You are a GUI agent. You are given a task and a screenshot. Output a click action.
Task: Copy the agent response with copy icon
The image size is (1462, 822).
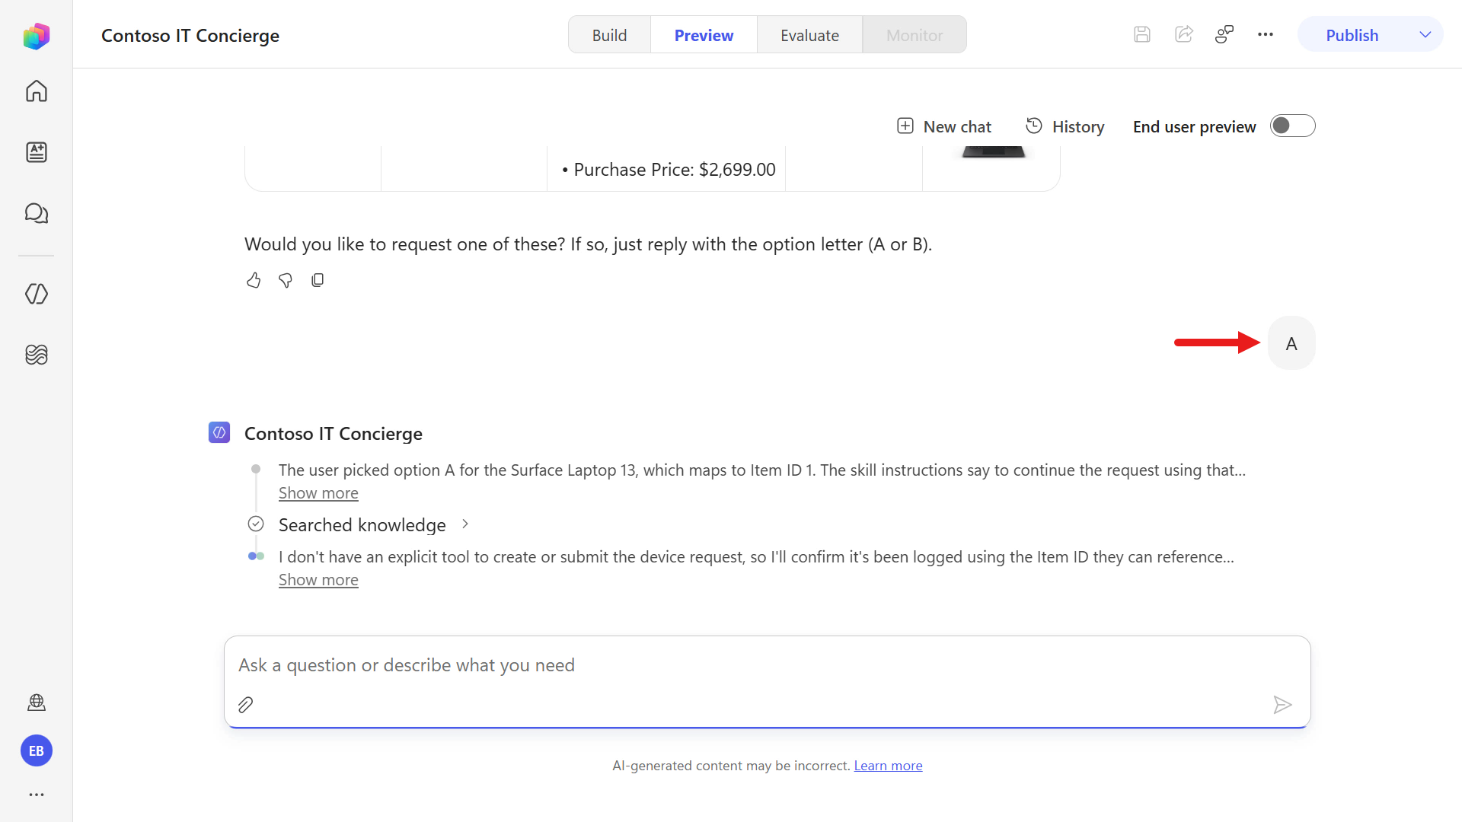318,280
